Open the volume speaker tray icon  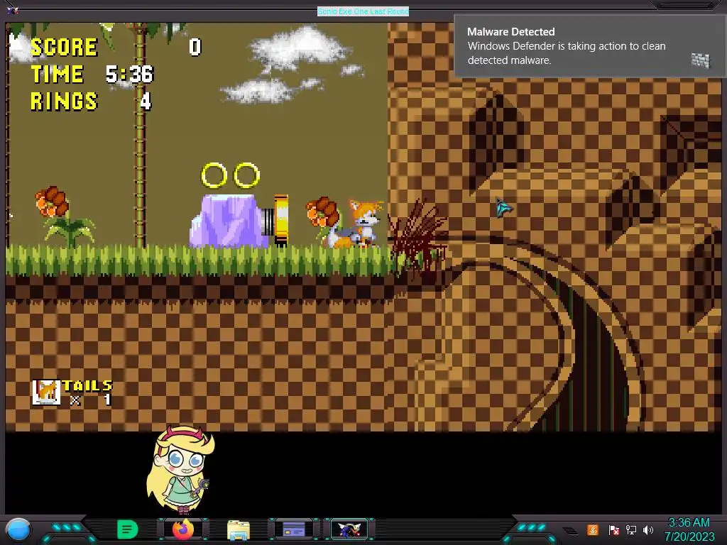(x=647, y=529)
